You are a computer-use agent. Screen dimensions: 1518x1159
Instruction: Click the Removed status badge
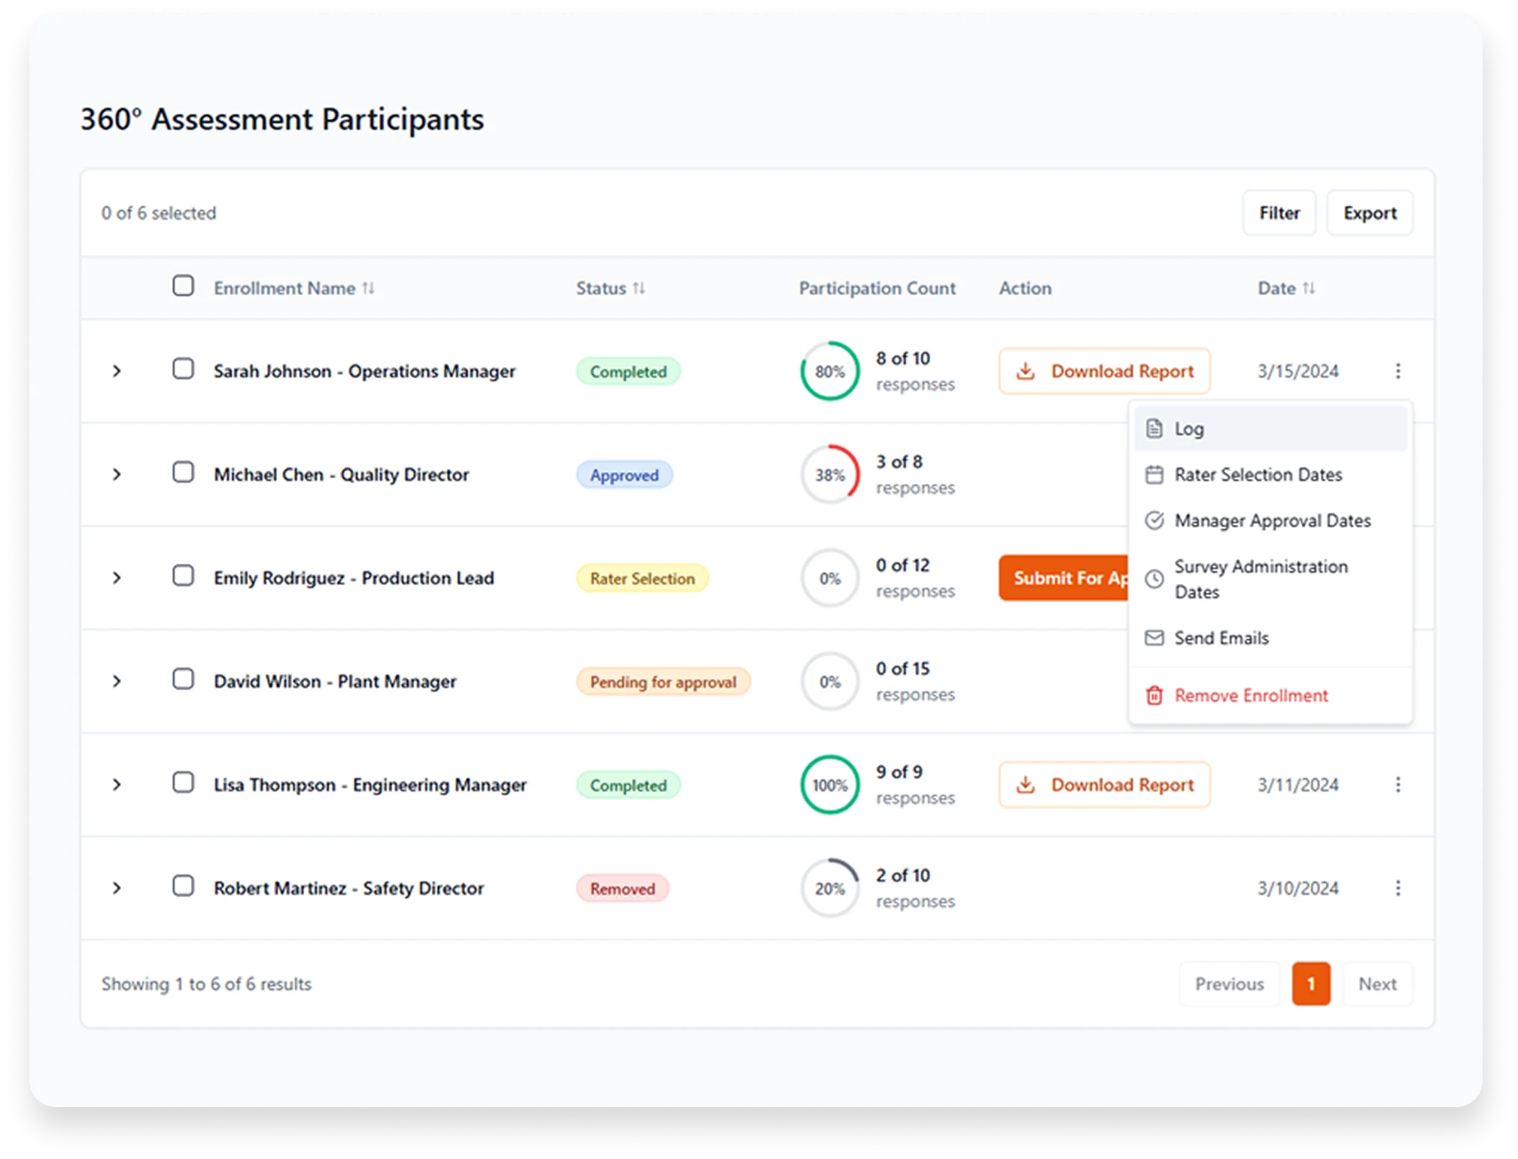(x=622, y=889)
